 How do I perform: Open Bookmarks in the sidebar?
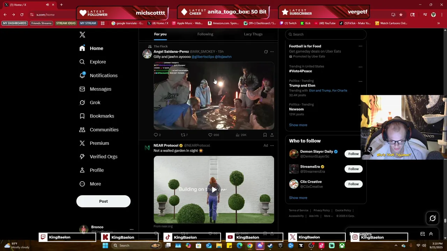(97, 116)
